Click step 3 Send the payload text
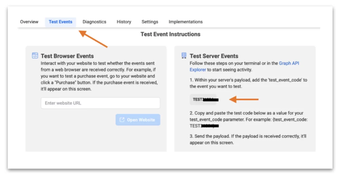 248,139
